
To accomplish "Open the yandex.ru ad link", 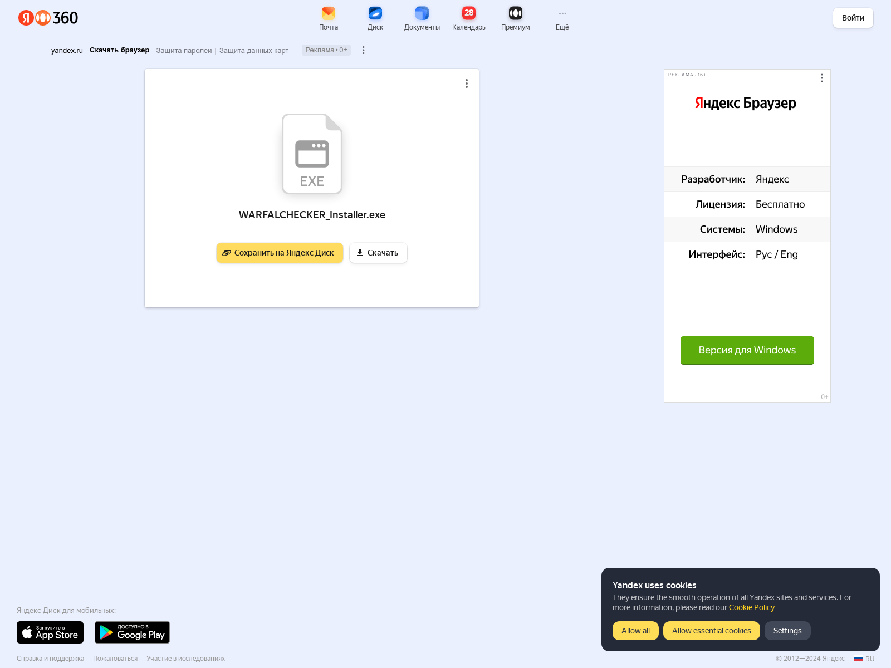I will tap(67, 50).
